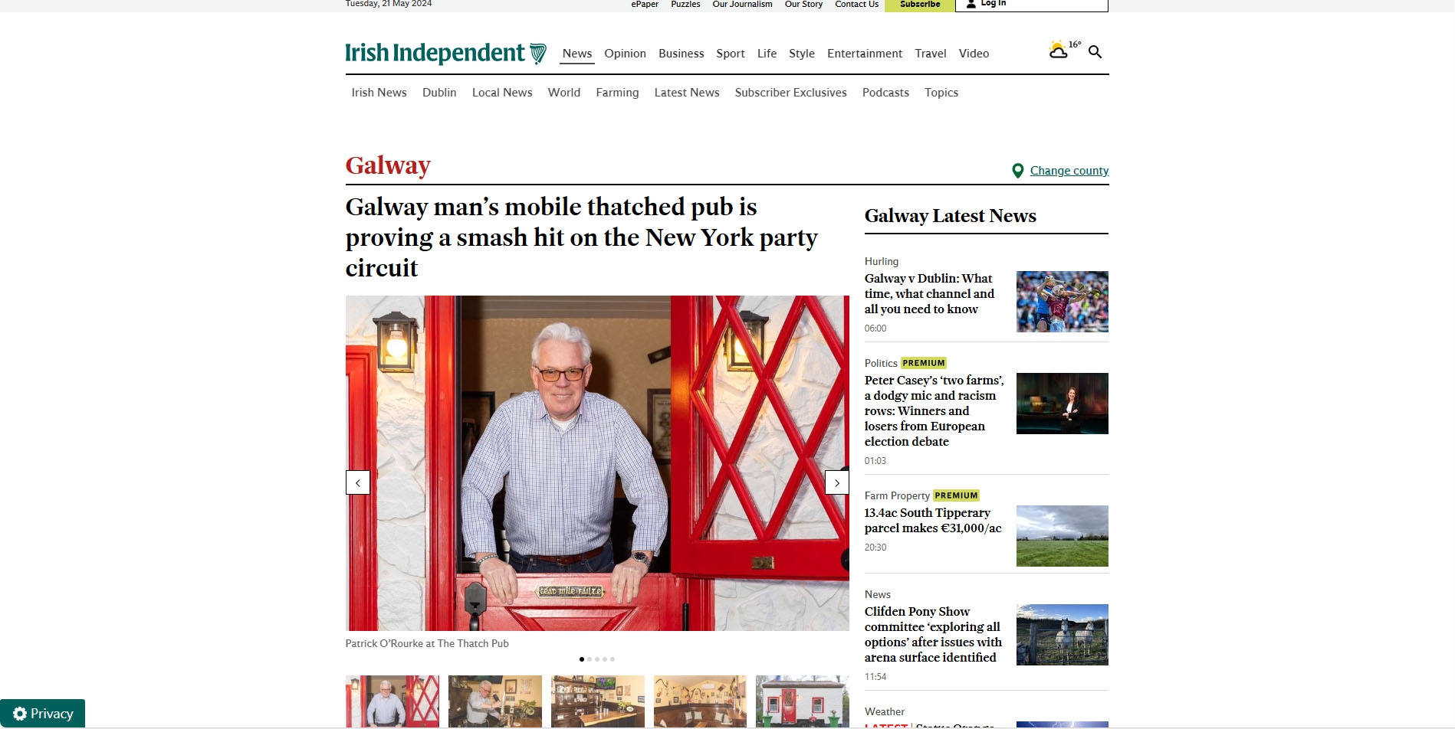The height and width of the screenshot is (729, 1455).
Task: Open the search magnifier icon
Action: tap(1095, 52)
